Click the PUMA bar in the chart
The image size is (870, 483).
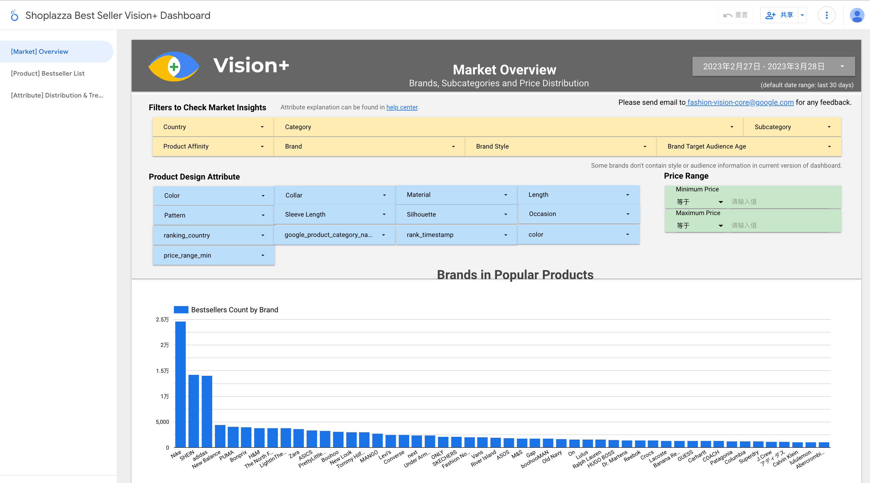[x=233, y=437]
